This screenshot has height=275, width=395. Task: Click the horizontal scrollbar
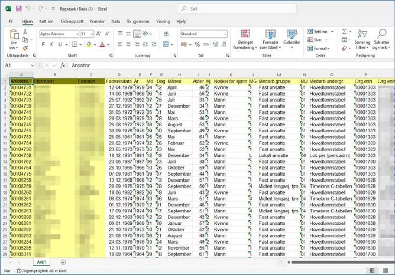pos(342,262)
